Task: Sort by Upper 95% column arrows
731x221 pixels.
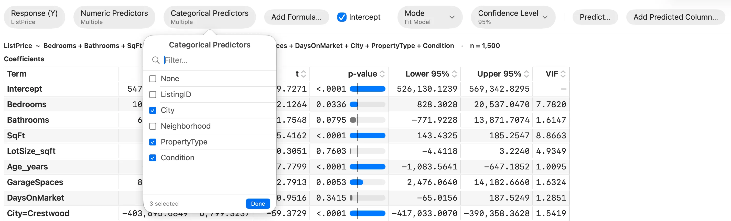Action: click(x=526, y=74)
